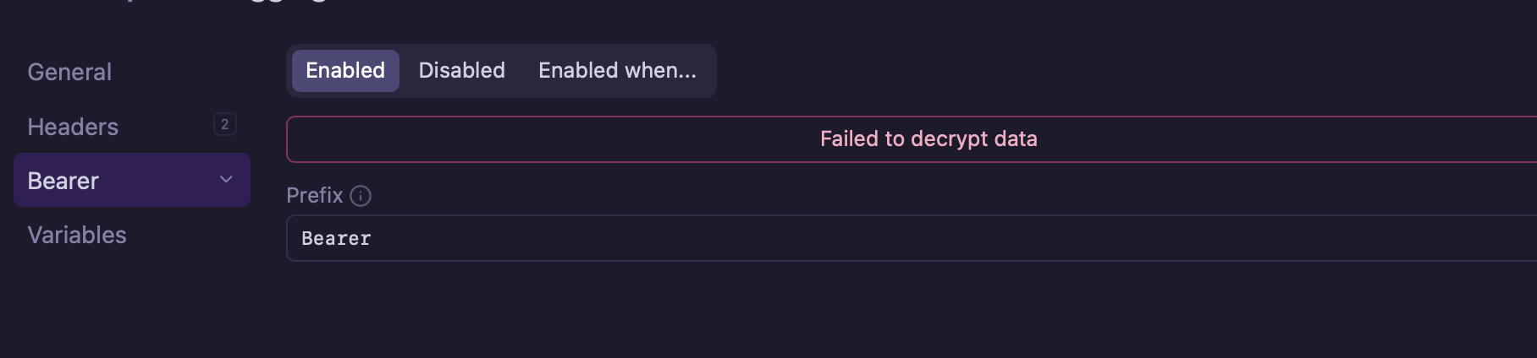The image size is (1537, 358).
Task: Click into the Prefix input field
Action: click(x=846, y=239)
